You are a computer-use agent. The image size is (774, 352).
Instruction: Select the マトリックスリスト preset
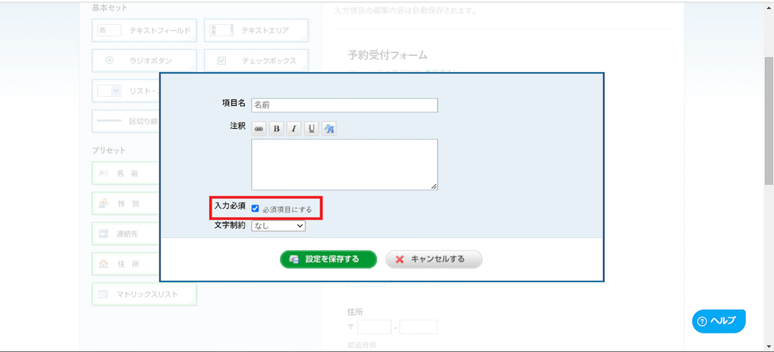click(144, 294)
